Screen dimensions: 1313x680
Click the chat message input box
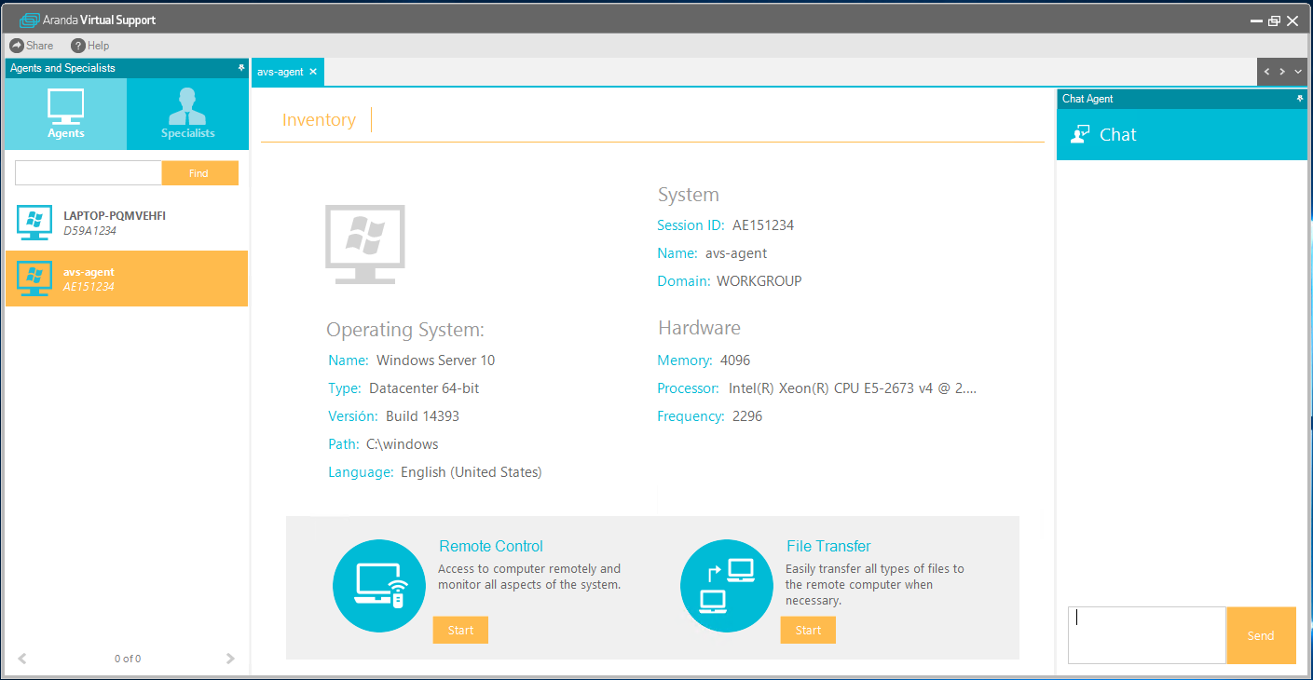point(1146,635)
